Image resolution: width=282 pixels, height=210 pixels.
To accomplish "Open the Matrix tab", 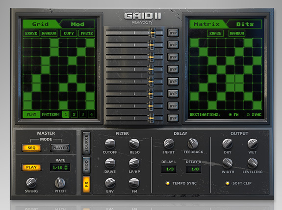I will click(207, 24).
